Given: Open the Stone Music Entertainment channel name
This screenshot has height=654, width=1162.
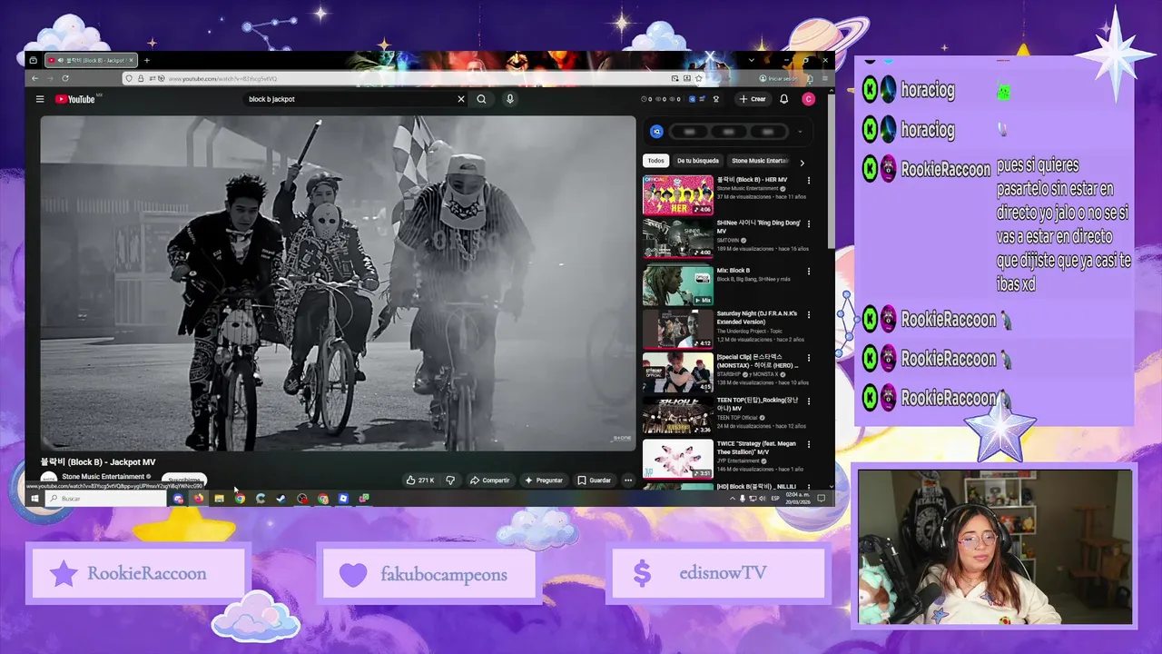Looking at the screenshot, I should tap(103, 476).
